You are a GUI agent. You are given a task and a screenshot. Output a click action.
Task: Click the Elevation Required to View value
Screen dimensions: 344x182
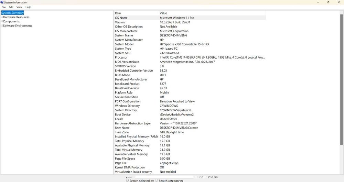pos(177,101)
